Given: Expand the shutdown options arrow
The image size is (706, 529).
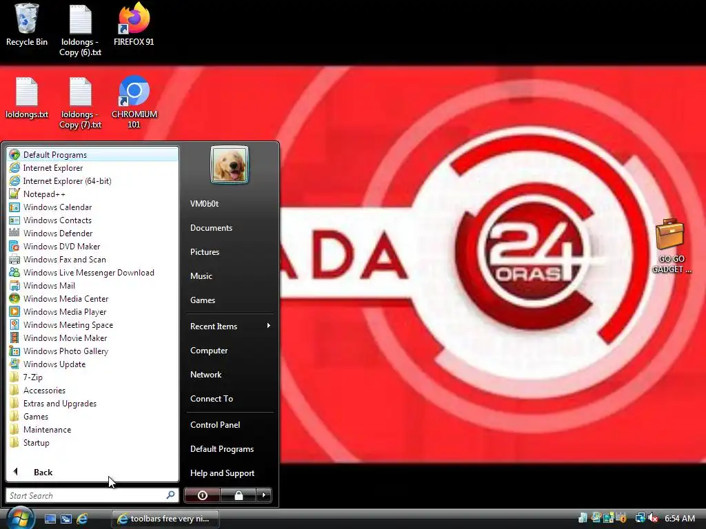Looking at the screenshot, I should click(264, 495).
